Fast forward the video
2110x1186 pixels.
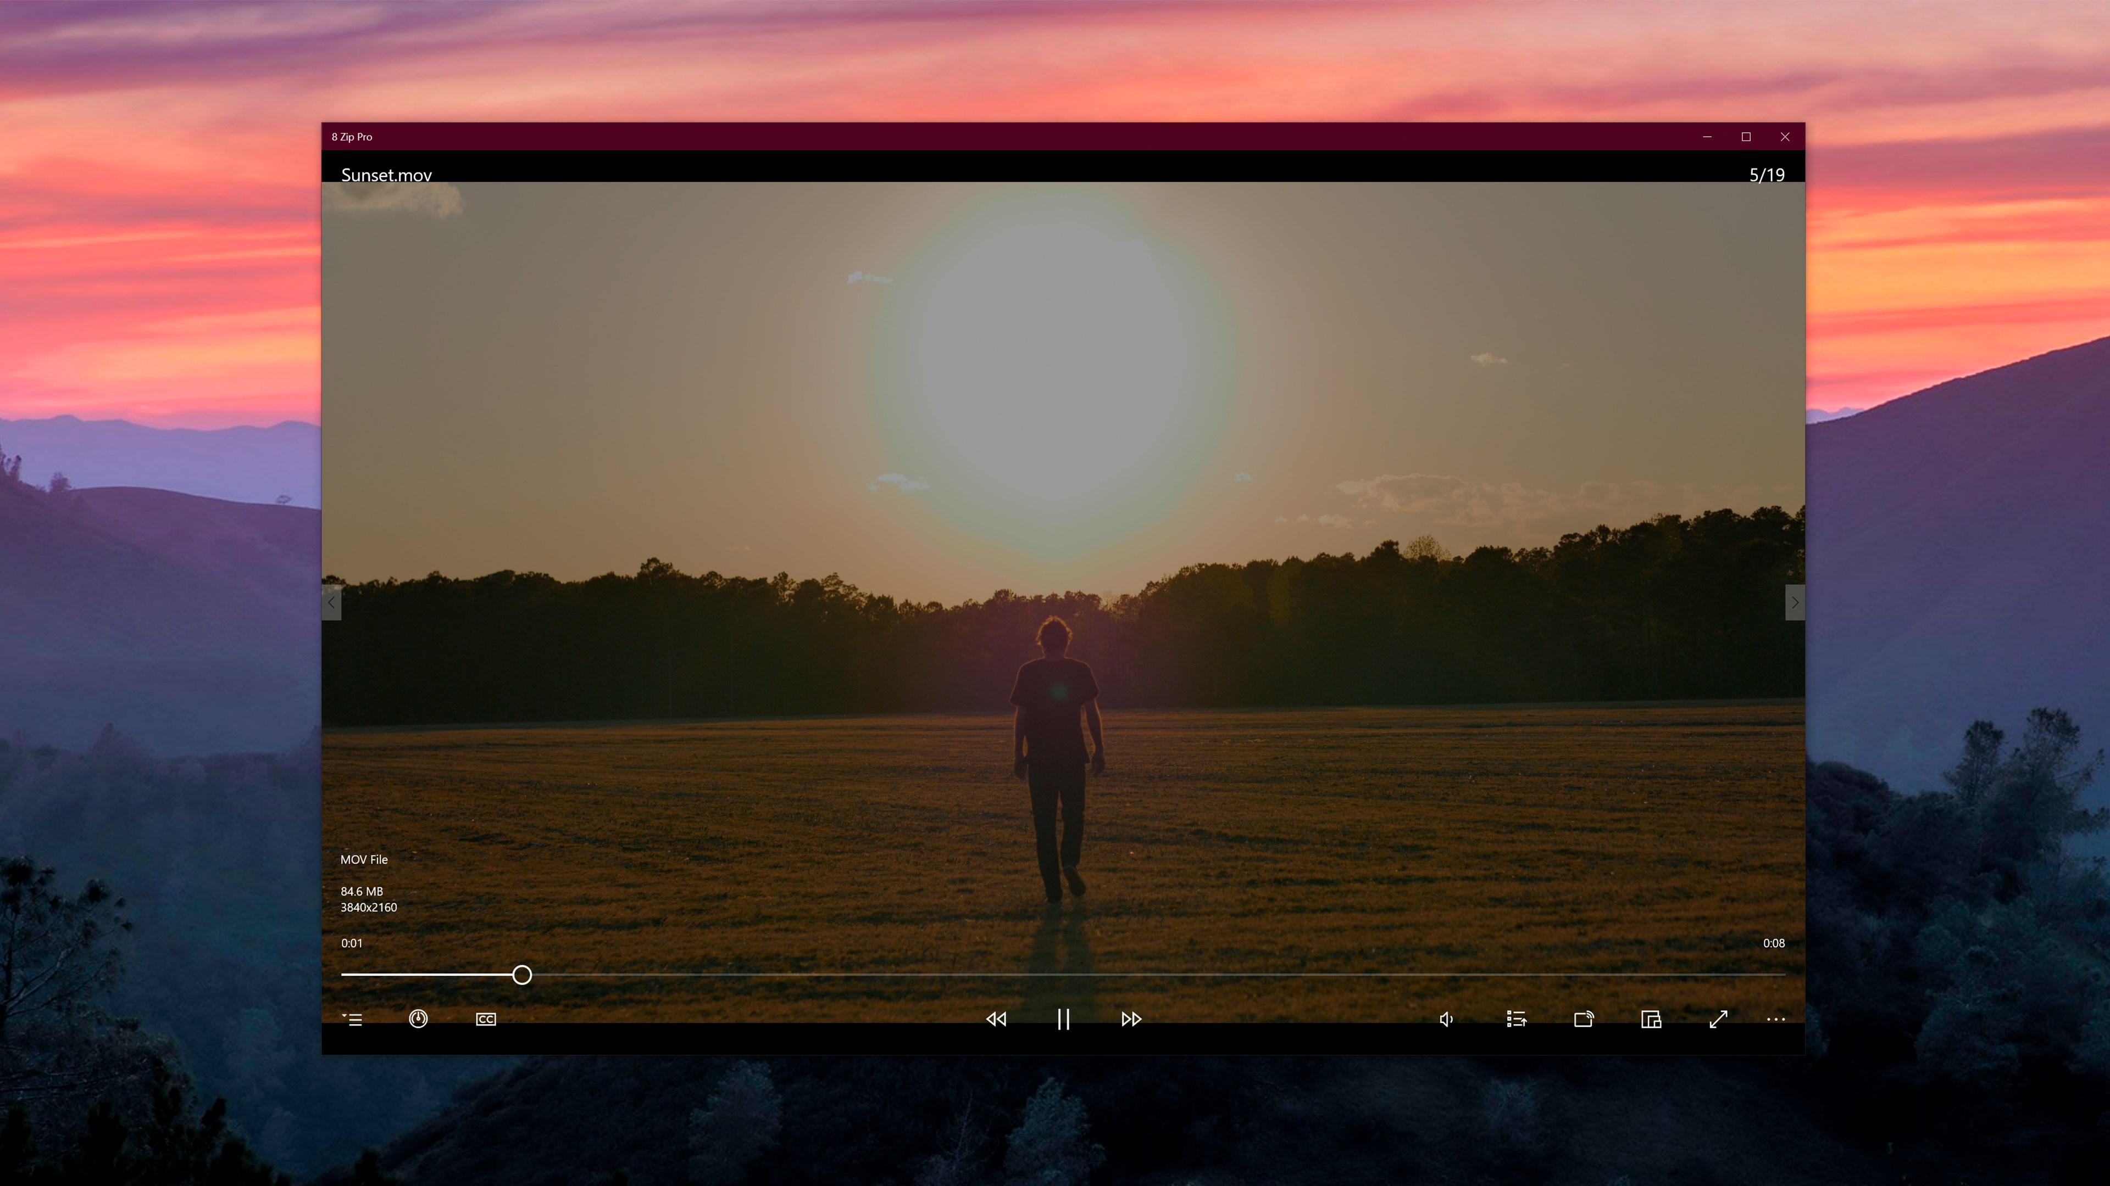click(x=1130, y=1019)
